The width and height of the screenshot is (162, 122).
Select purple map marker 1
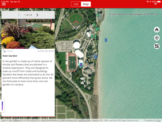81,65
